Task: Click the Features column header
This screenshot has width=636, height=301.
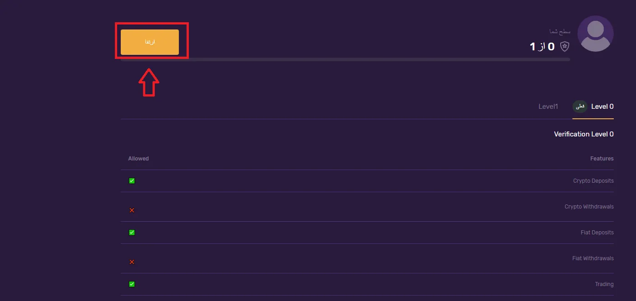Action: pyautogui.click(x=601, y=159)
